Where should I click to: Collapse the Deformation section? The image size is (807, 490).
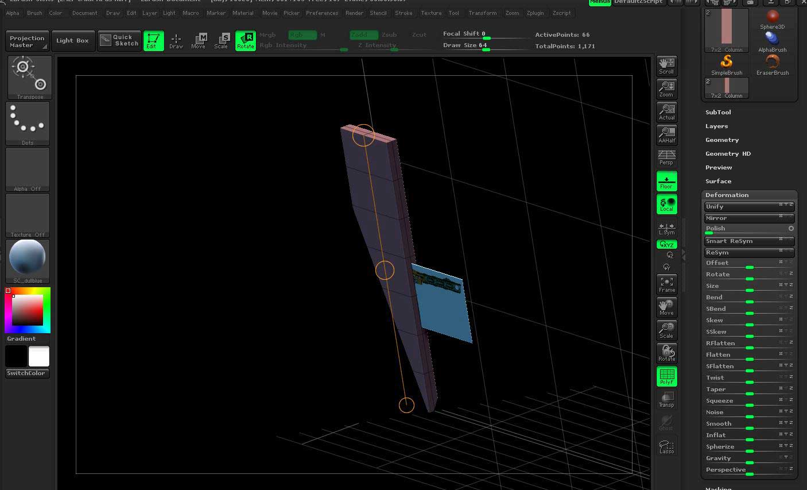[x=727, y=195]
